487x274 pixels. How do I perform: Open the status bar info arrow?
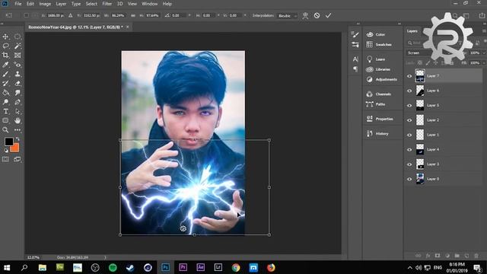tap(105, 257)
